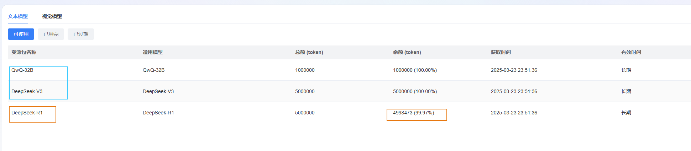This screenshot has width=691, height=151.
Task: Open the 视觉模型 tab
Action: (x=52, y=16)
